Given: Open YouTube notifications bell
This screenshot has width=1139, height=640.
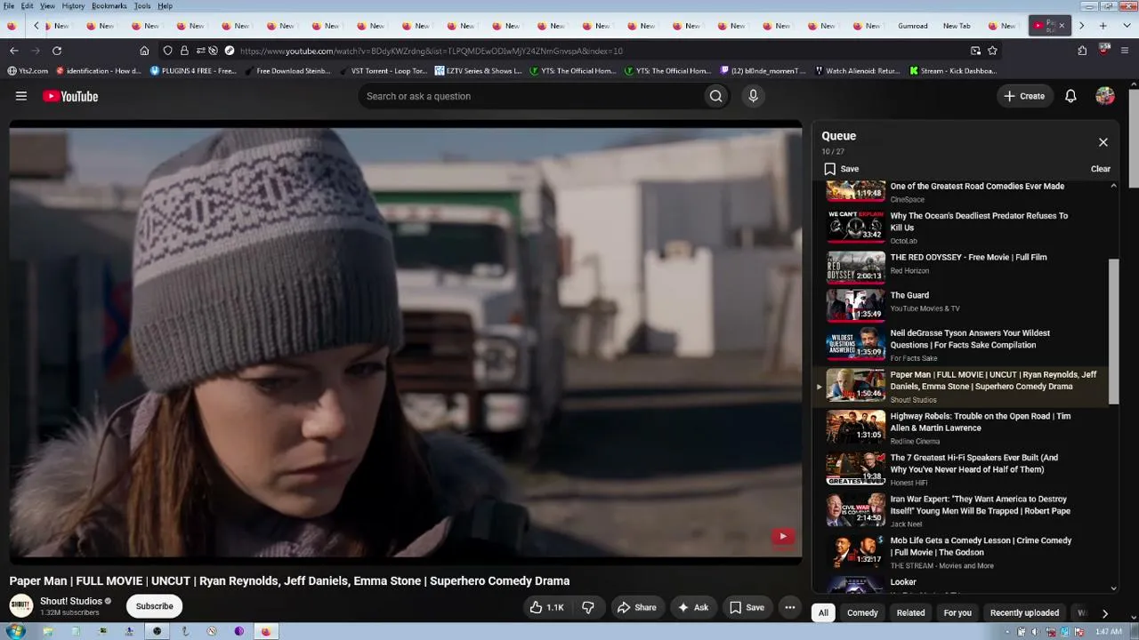Looking at the screenshot, I should pyautogui.click(x=1070, y=96).
